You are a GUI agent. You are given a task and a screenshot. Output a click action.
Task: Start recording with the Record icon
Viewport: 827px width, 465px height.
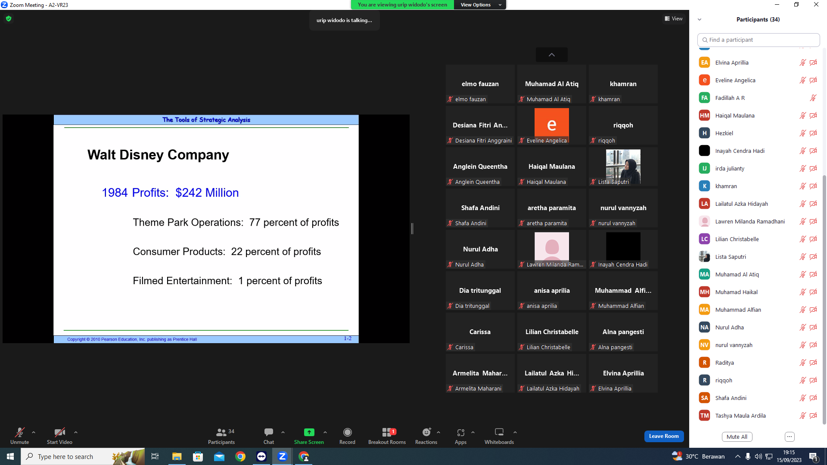pos(347,432)
